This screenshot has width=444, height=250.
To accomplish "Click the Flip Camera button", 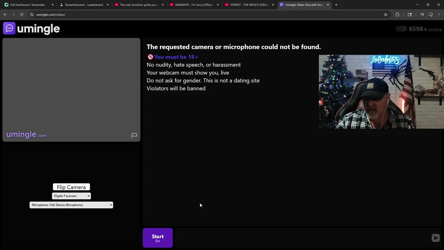I will pos(71,187).
